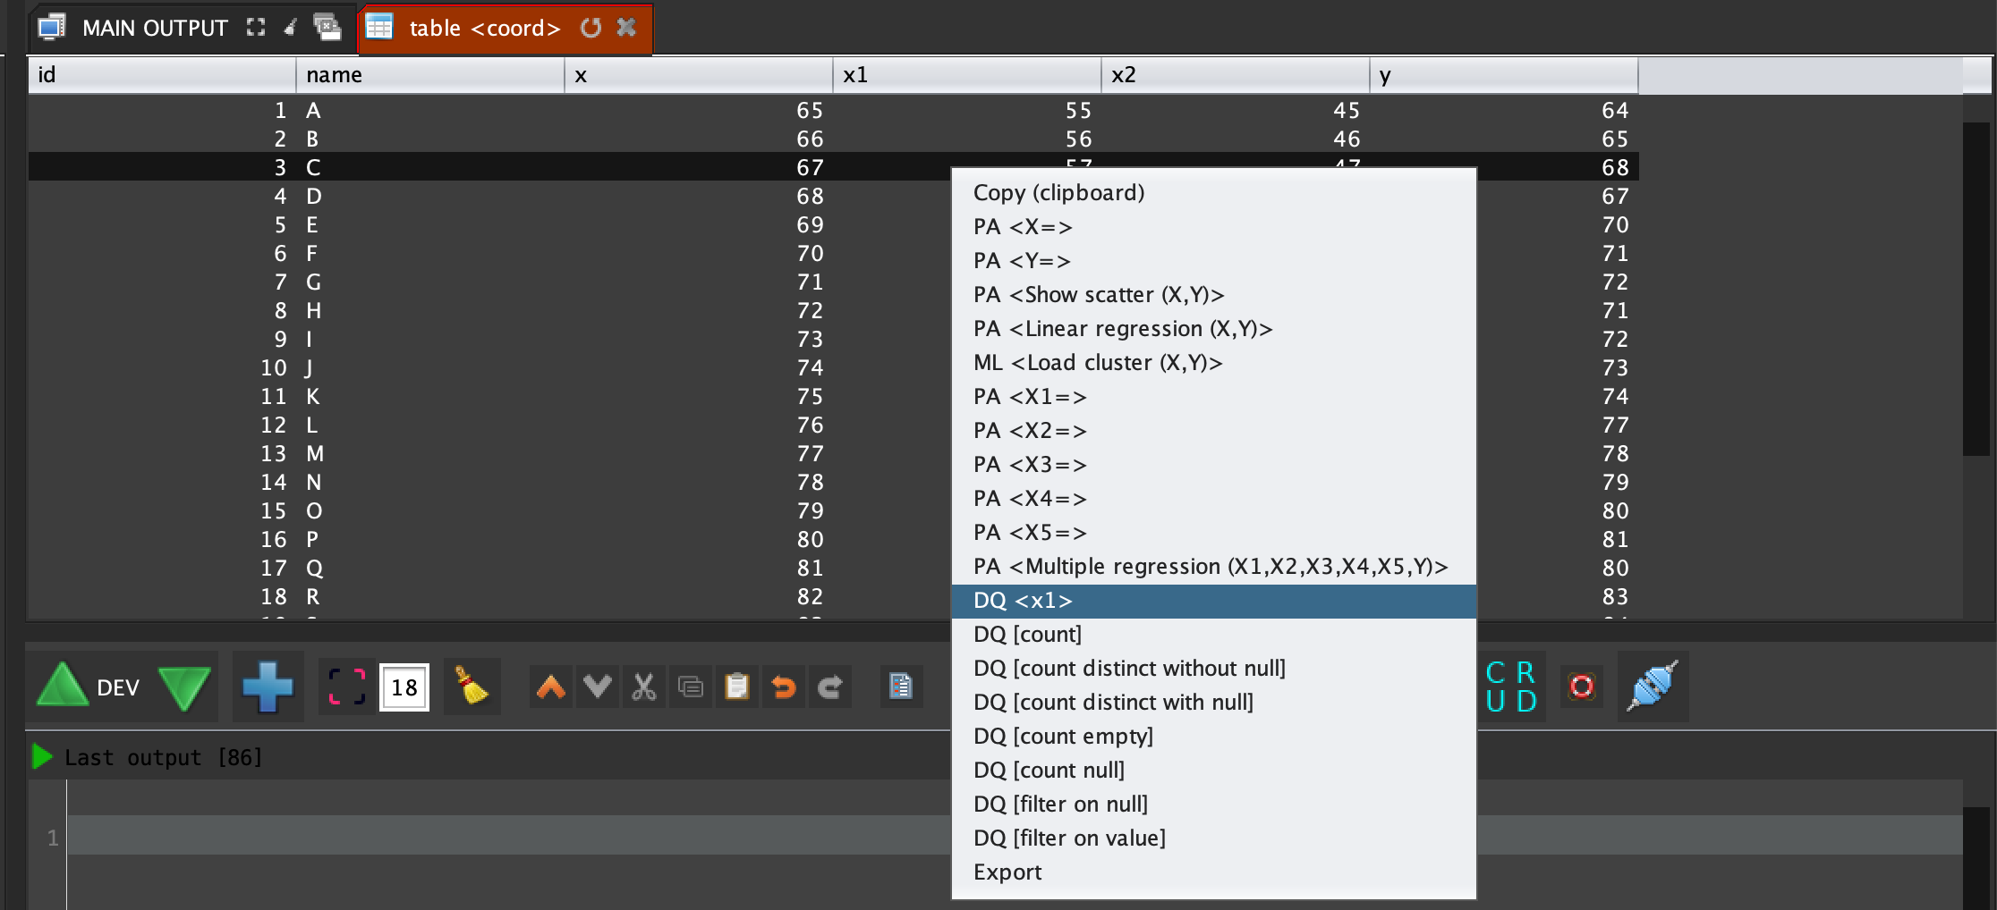
Task: Switch to the MAIN OUTPUT tab
Action: click(x=154, y=28)
